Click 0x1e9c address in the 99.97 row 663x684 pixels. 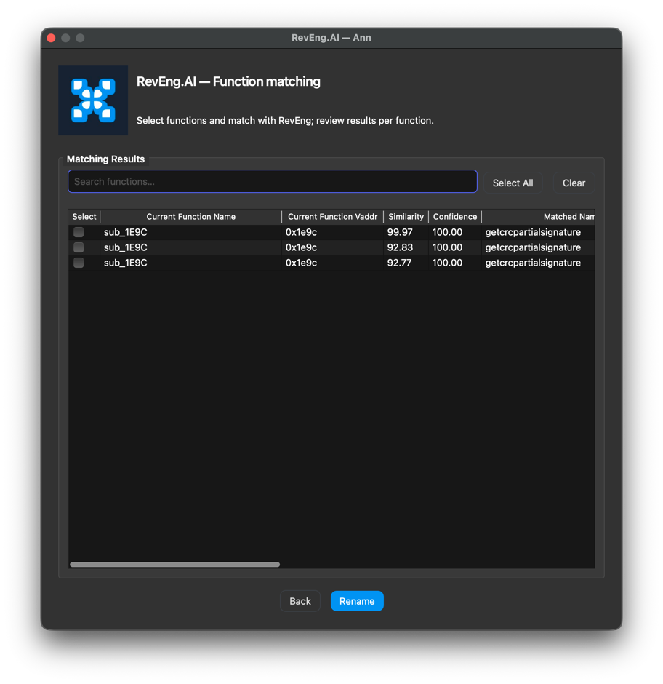(301, 232)
